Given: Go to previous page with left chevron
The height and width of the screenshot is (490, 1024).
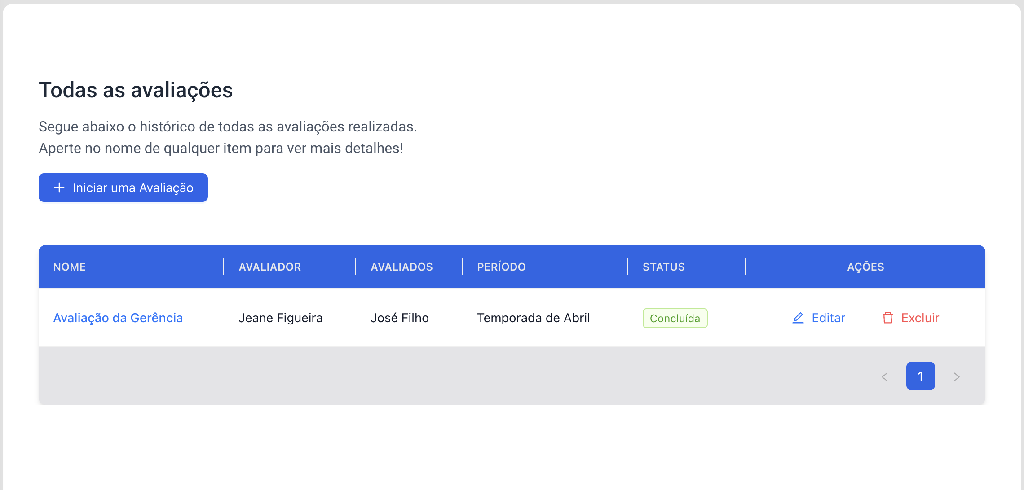Looking at the screenshot, I should tap(885, 376).
